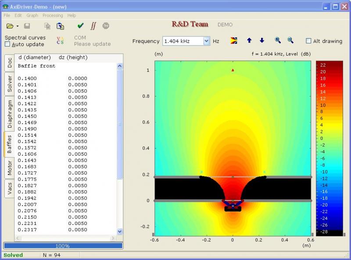Click the diameter value 0.2317
The height and width of the screenshot is (260, 351).
(27, 230)
